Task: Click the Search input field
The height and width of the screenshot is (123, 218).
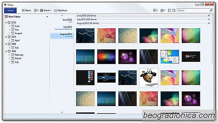Action: [x=193, y=10]
